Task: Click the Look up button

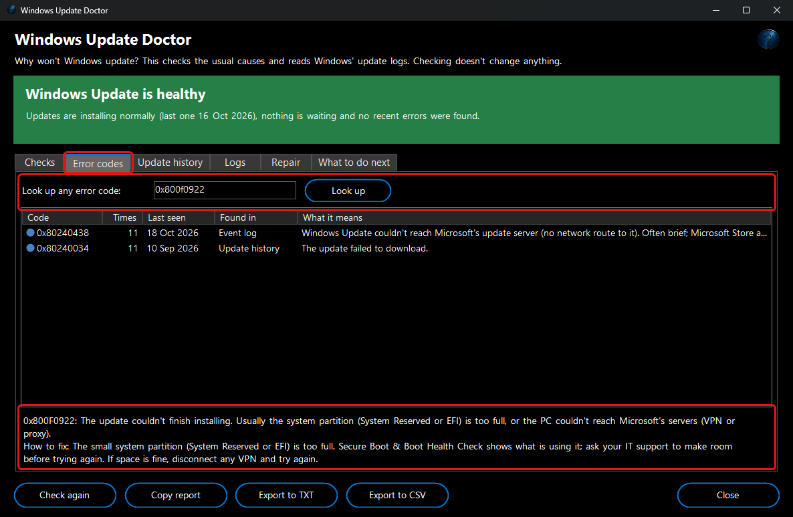Action: (348, 191)
